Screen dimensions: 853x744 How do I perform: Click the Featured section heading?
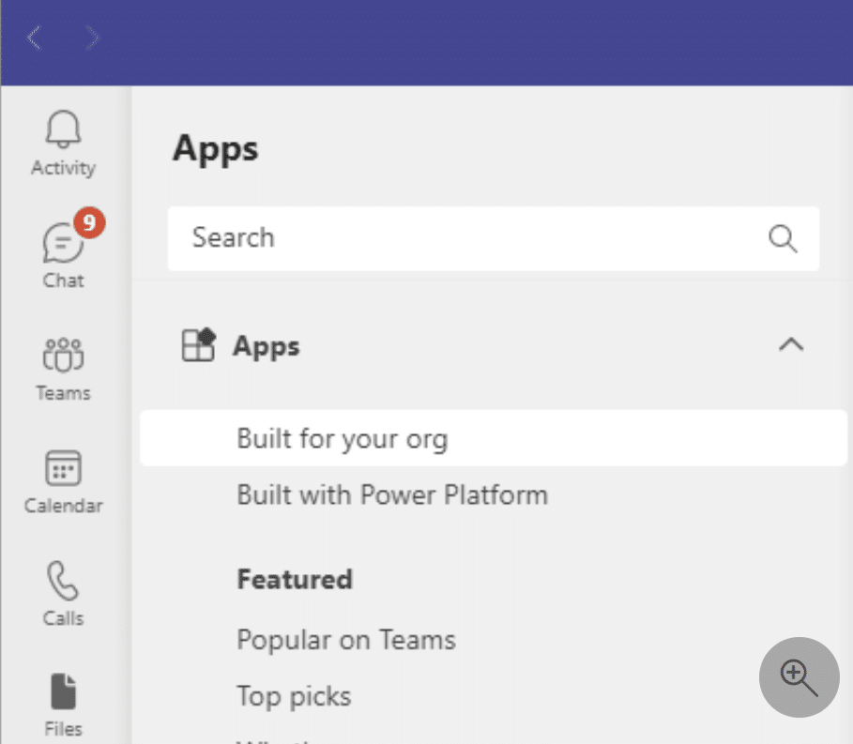coord(295,579)
